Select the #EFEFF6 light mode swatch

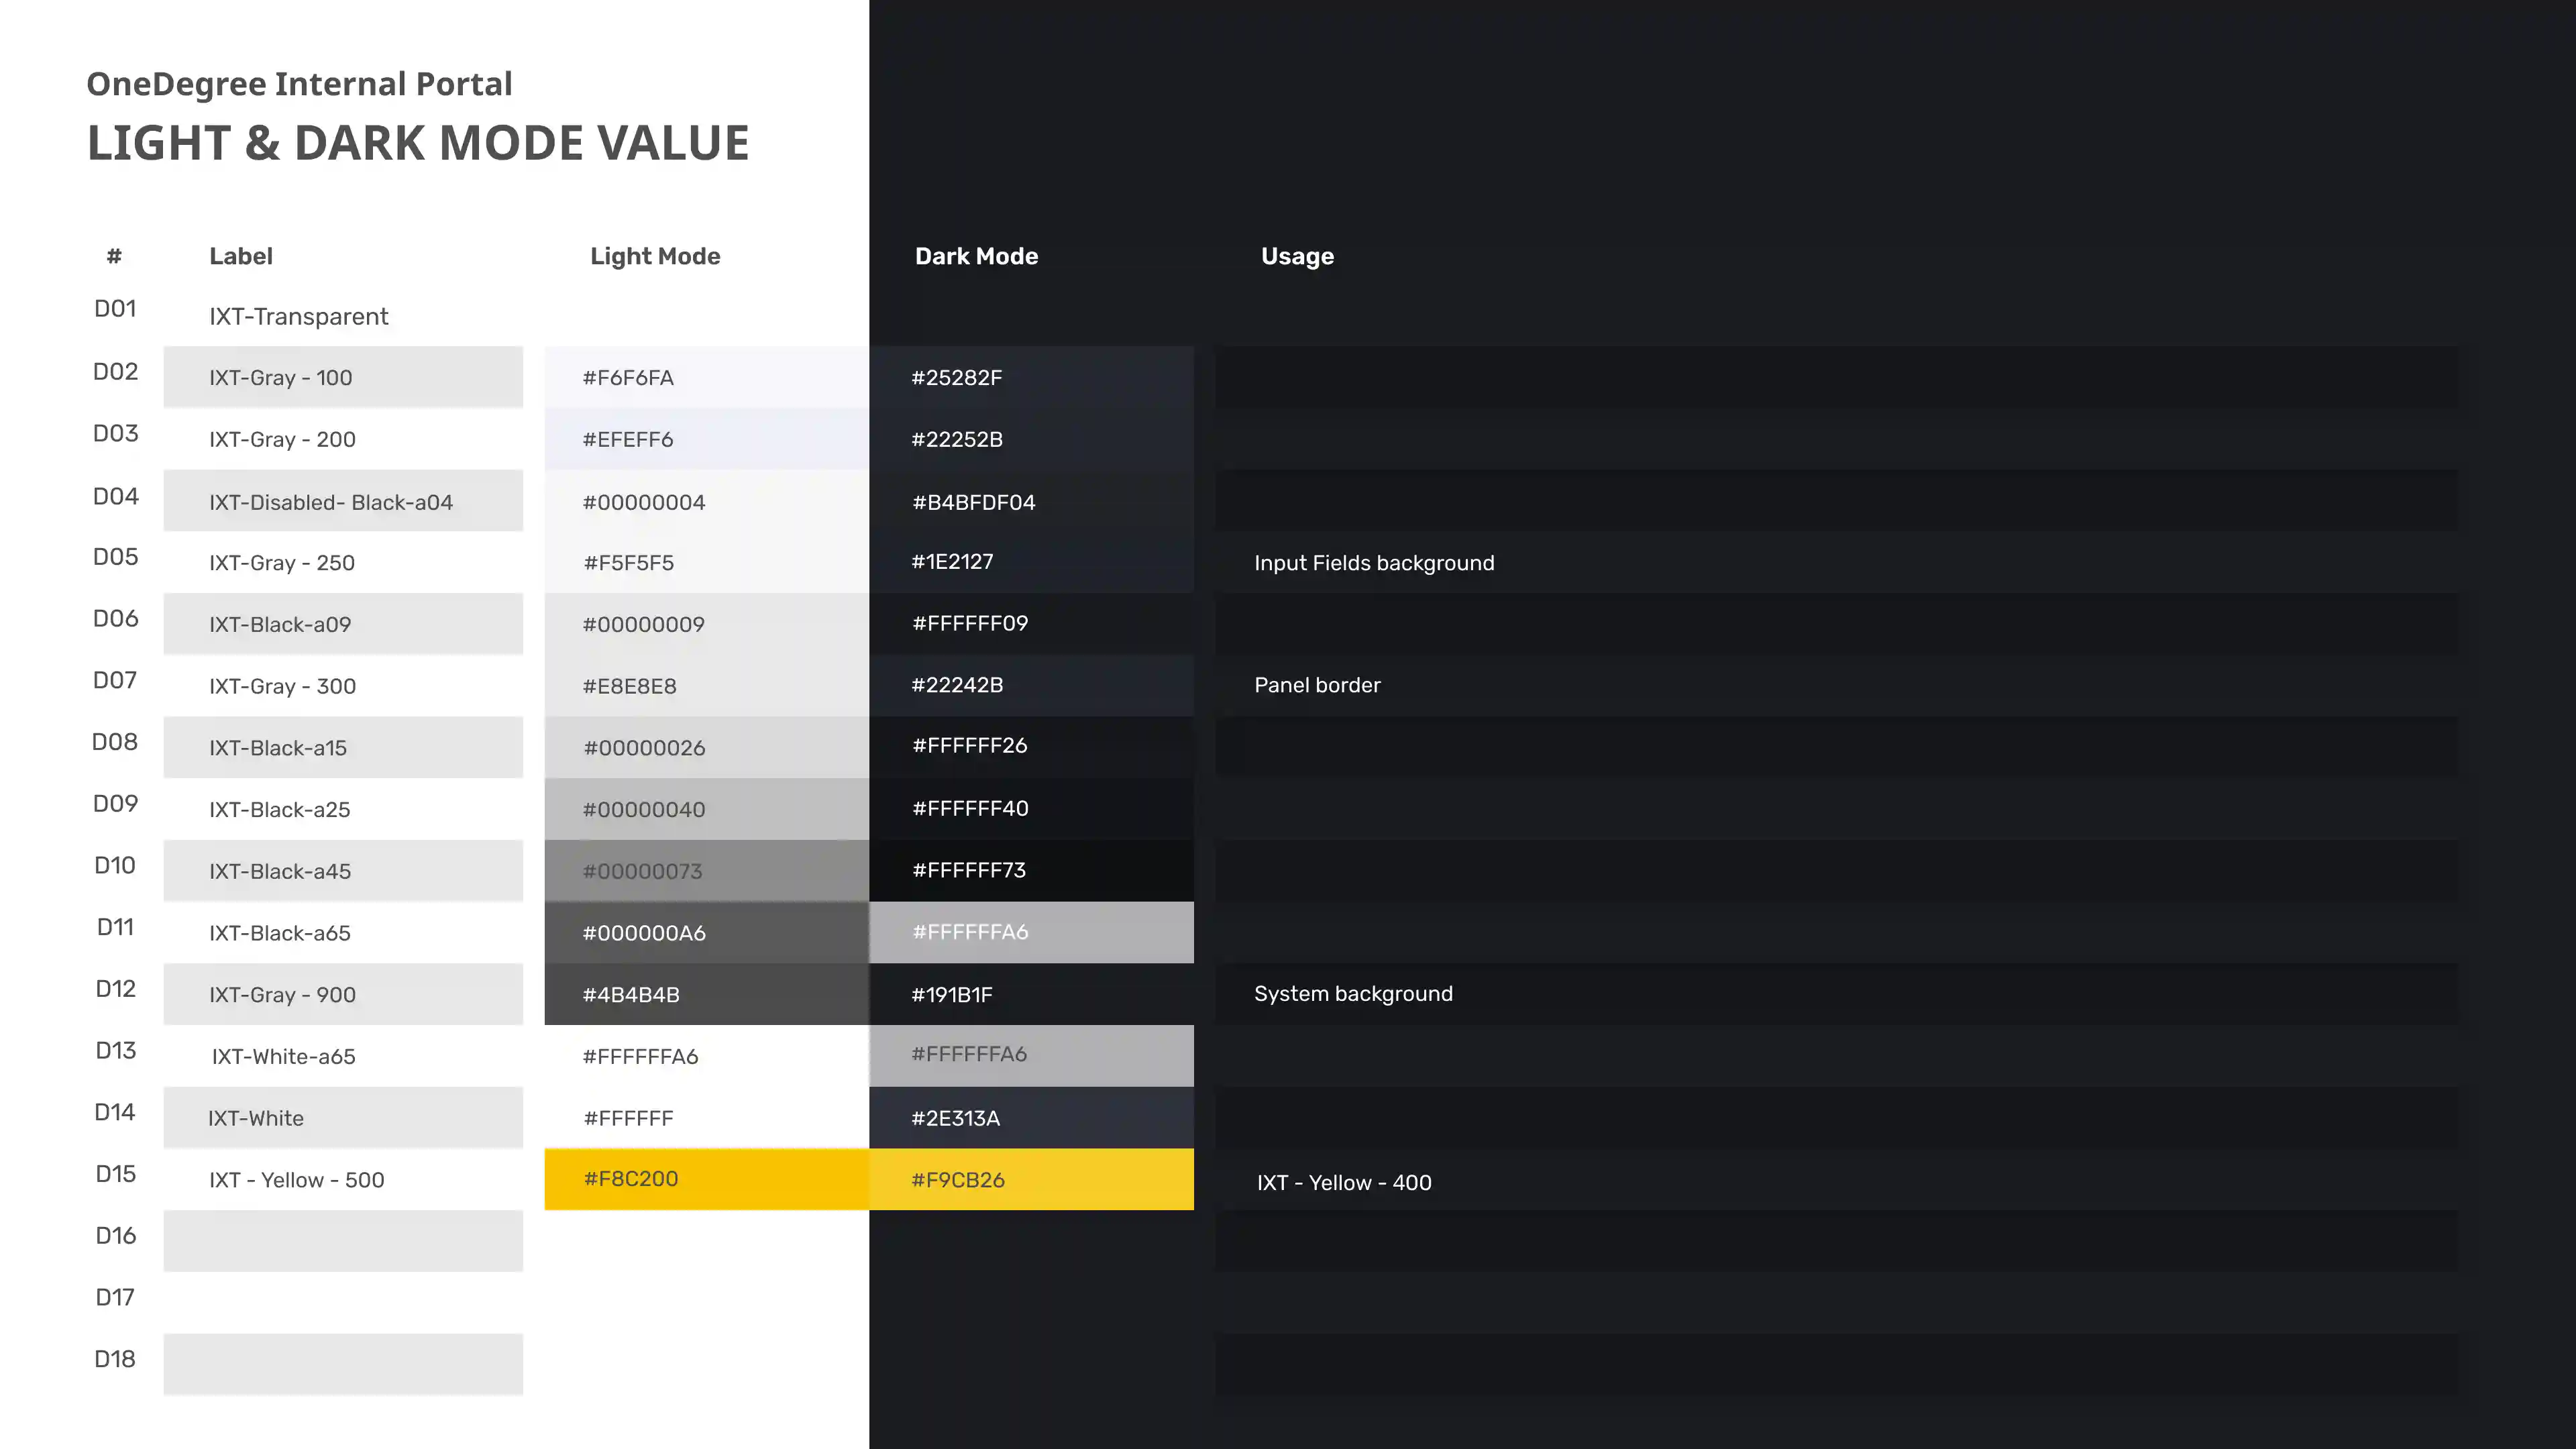point(706,439)
